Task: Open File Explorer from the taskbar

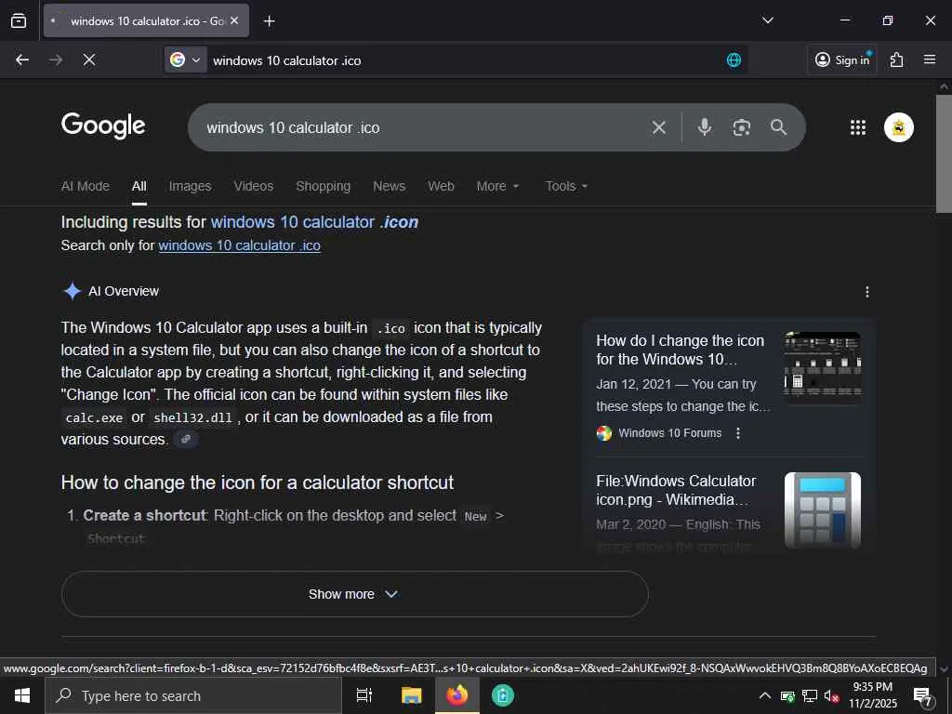Action: (412, 695)
